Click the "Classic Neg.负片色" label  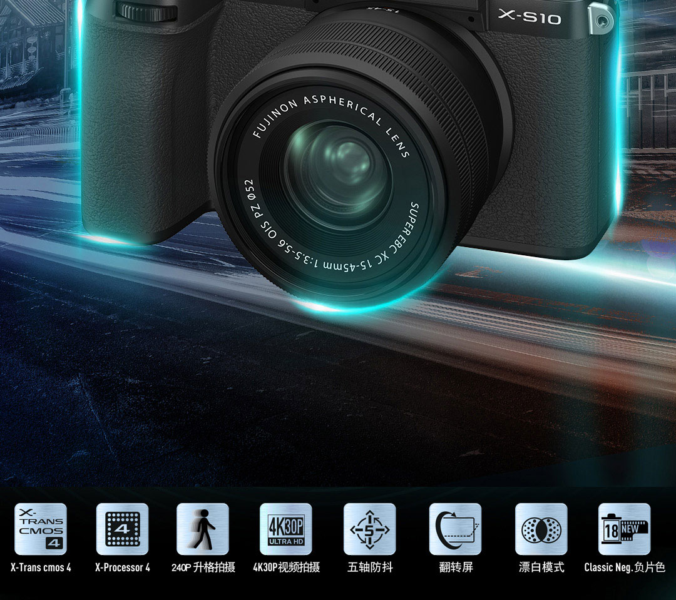click(625, 567)
